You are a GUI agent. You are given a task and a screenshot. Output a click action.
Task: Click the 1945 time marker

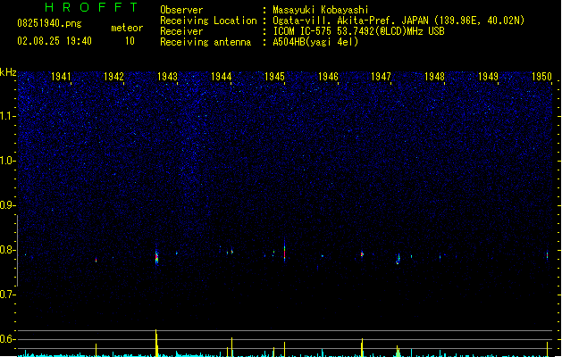[274, 77]
